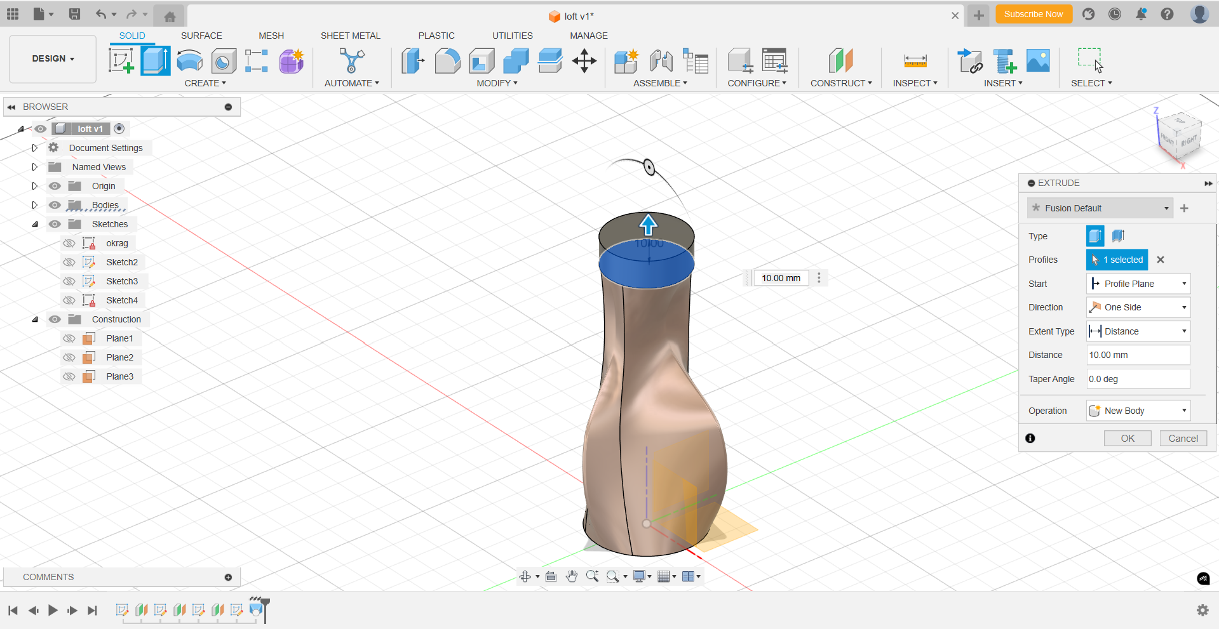Open the notifications bell
The width and height of the screenshot is (1219, 629).
[x=1141, y=14]
